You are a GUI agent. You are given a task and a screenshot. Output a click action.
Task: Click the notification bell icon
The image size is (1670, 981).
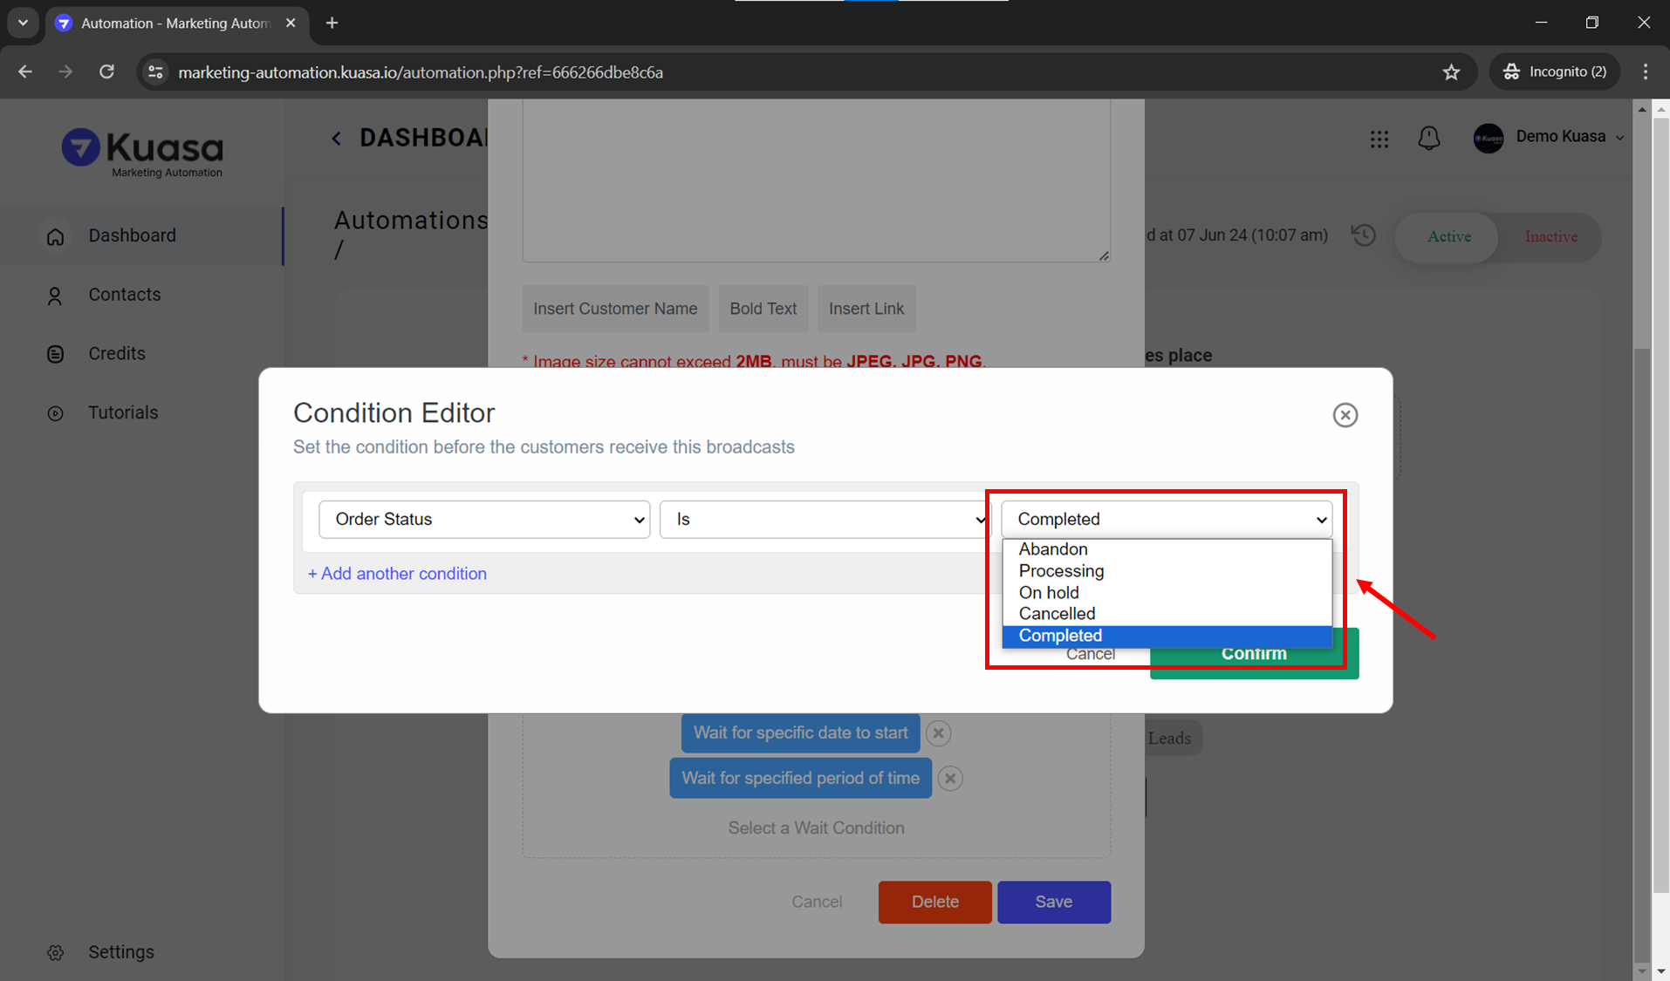point(1428,138)
